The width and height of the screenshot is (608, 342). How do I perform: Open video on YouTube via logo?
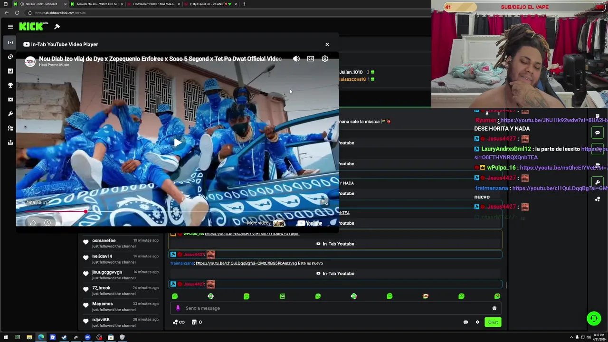pos(310,223)
